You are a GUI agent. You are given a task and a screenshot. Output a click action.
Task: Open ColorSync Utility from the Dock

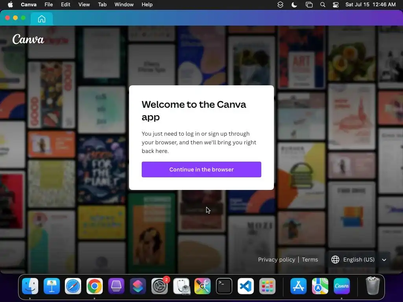pos(203,286)
